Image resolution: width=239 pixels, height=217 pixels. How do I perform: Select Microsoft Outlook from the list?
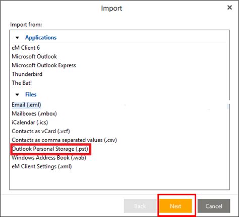34,57
